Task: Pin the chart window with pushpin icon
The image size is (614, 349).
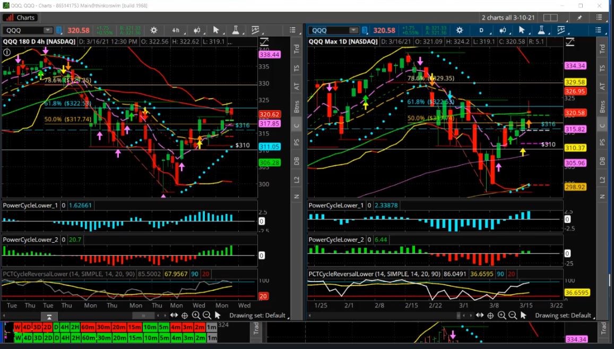Action: [580, 18]
